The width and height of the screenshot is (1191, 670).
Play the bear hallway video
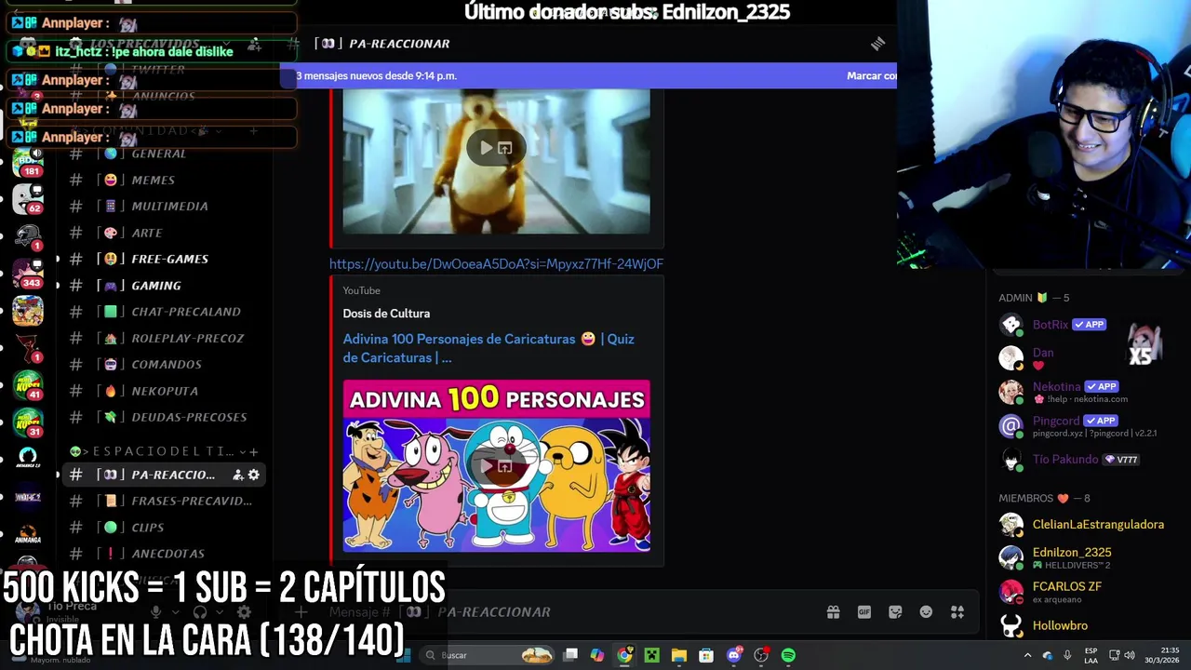[486, 148]
